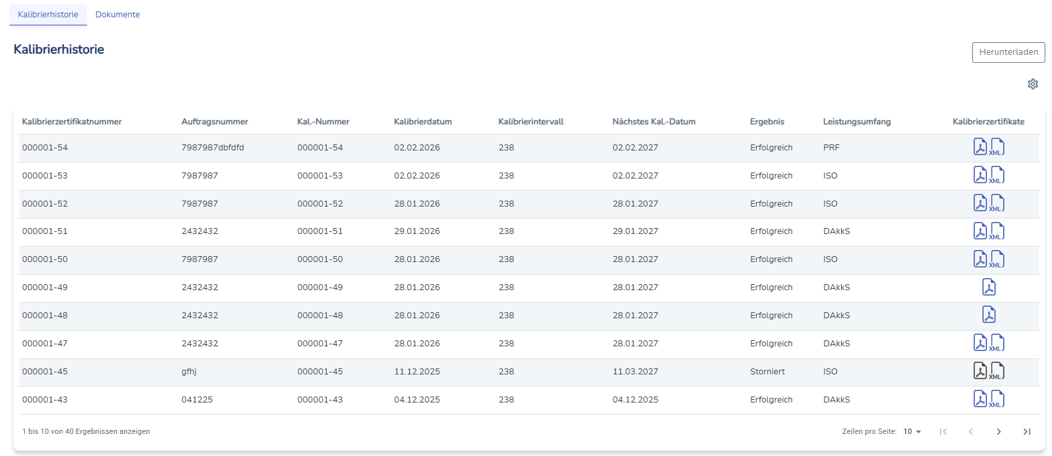Open XML certificate of cancelled 000001-45
This screenshot has width=1052, height=456.
tap(997, 371)
